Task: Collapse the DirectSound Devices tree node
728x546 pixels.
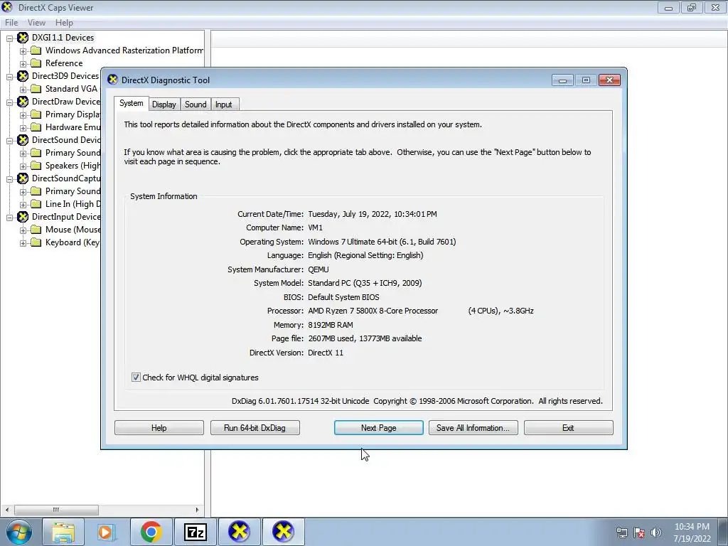Action: tap(9, 141)
